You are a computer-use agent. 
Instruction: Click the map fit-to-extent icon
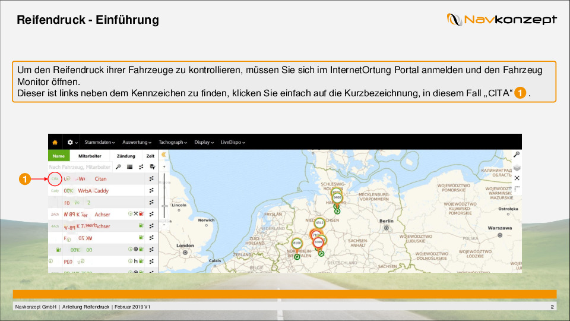pos(517,178)
